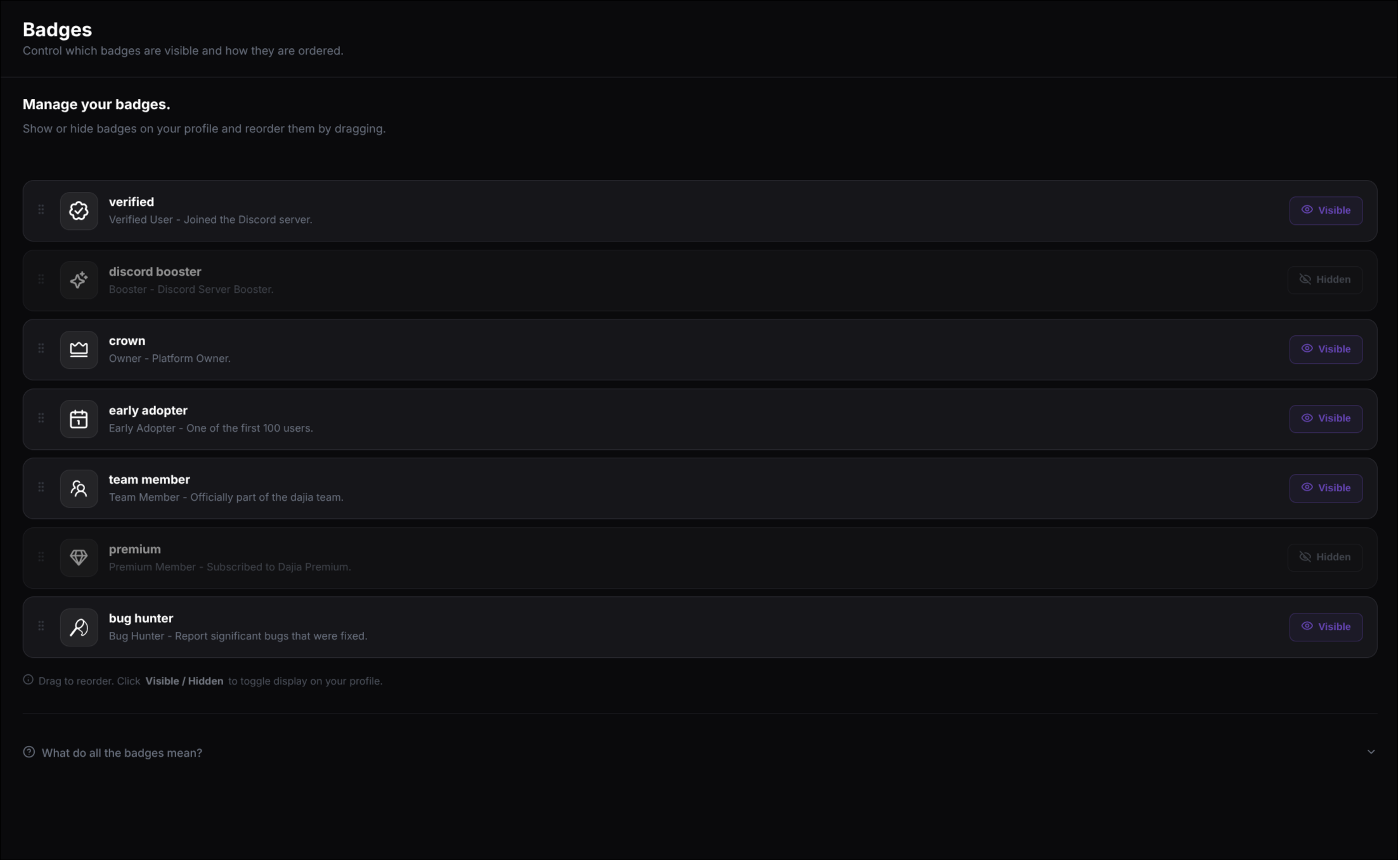Unhide the premium badge
1398x860 pixels.
point(1324,557)
